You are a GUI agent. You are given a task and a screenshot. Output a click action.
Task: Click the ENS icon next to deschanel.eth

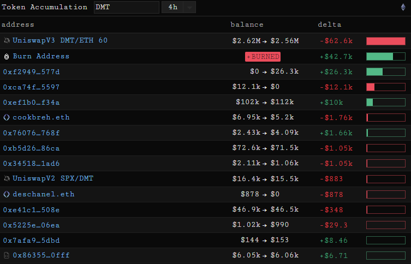click(x=7, y=194)
